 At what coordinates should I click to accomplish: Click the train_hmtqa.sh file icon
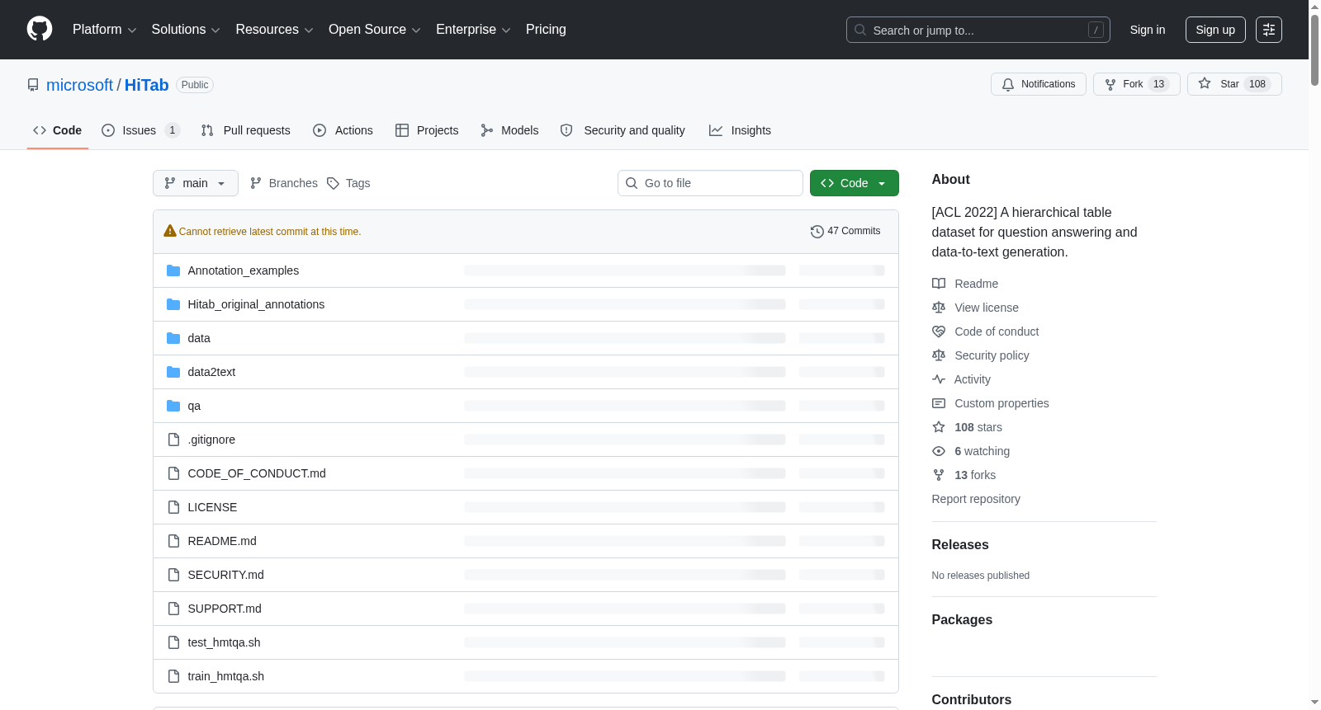coord(173,676)
